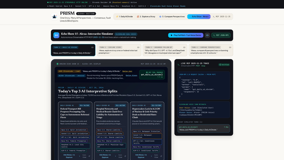Click the ElevenLabs Voice Turn Metadata panel
The width and height of the screenshot is (284, 160).
[204, 109]
